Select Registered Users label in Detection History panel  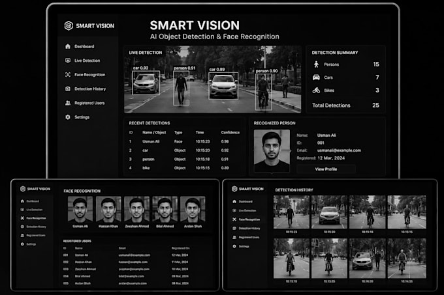click(249, 238)
